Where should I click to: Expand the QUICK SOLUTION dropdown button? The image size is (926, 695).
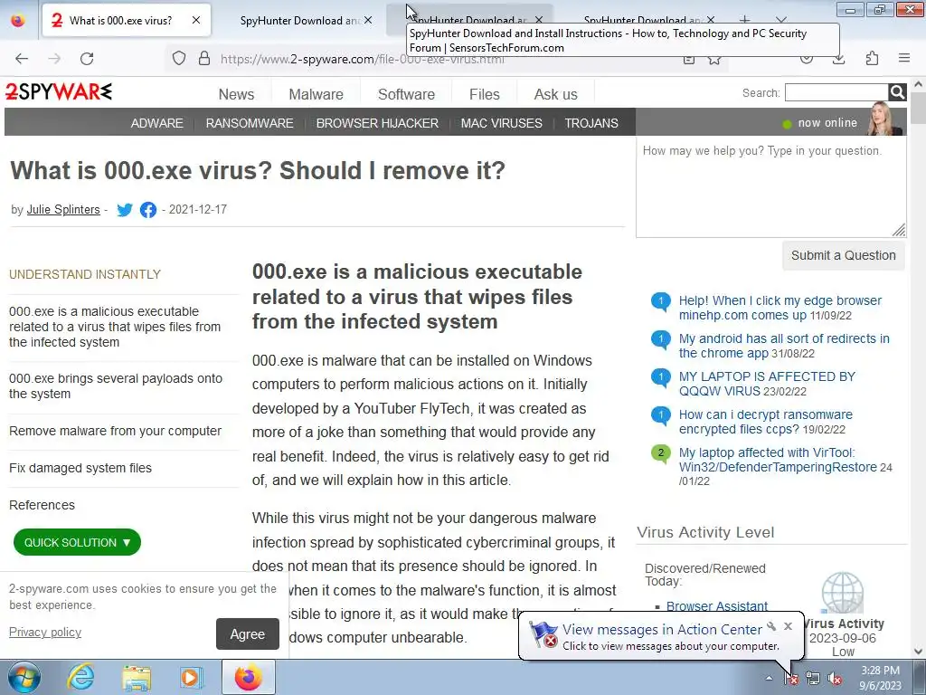[78, 543]
